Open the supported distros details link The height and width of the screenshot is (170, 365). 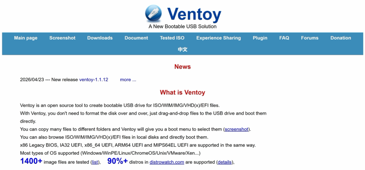point(225,162)
